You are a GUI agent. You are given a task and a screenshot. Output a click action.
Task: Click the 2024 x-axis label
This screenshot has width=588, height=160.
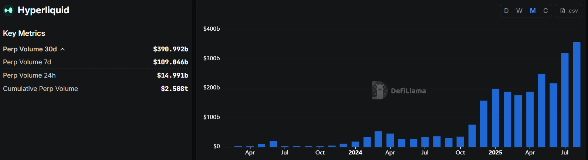tap(355, 153)
